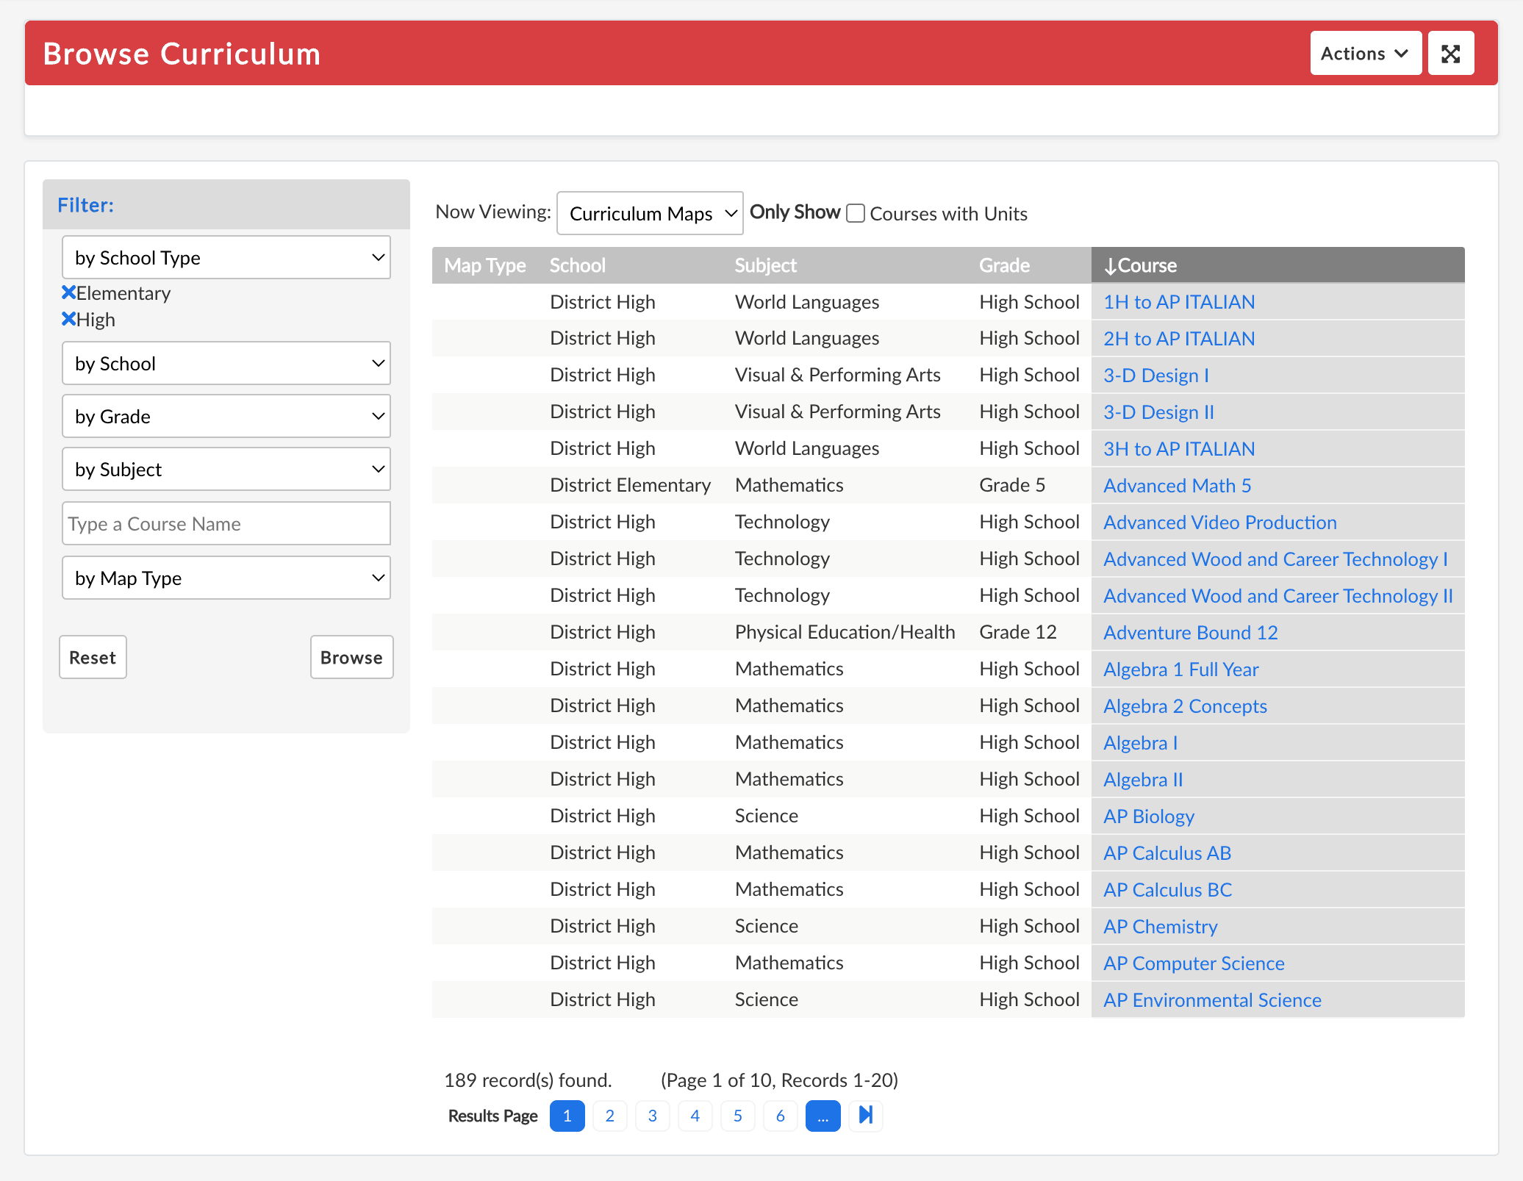Open the 3-D Design I course link

[1155, 376]
